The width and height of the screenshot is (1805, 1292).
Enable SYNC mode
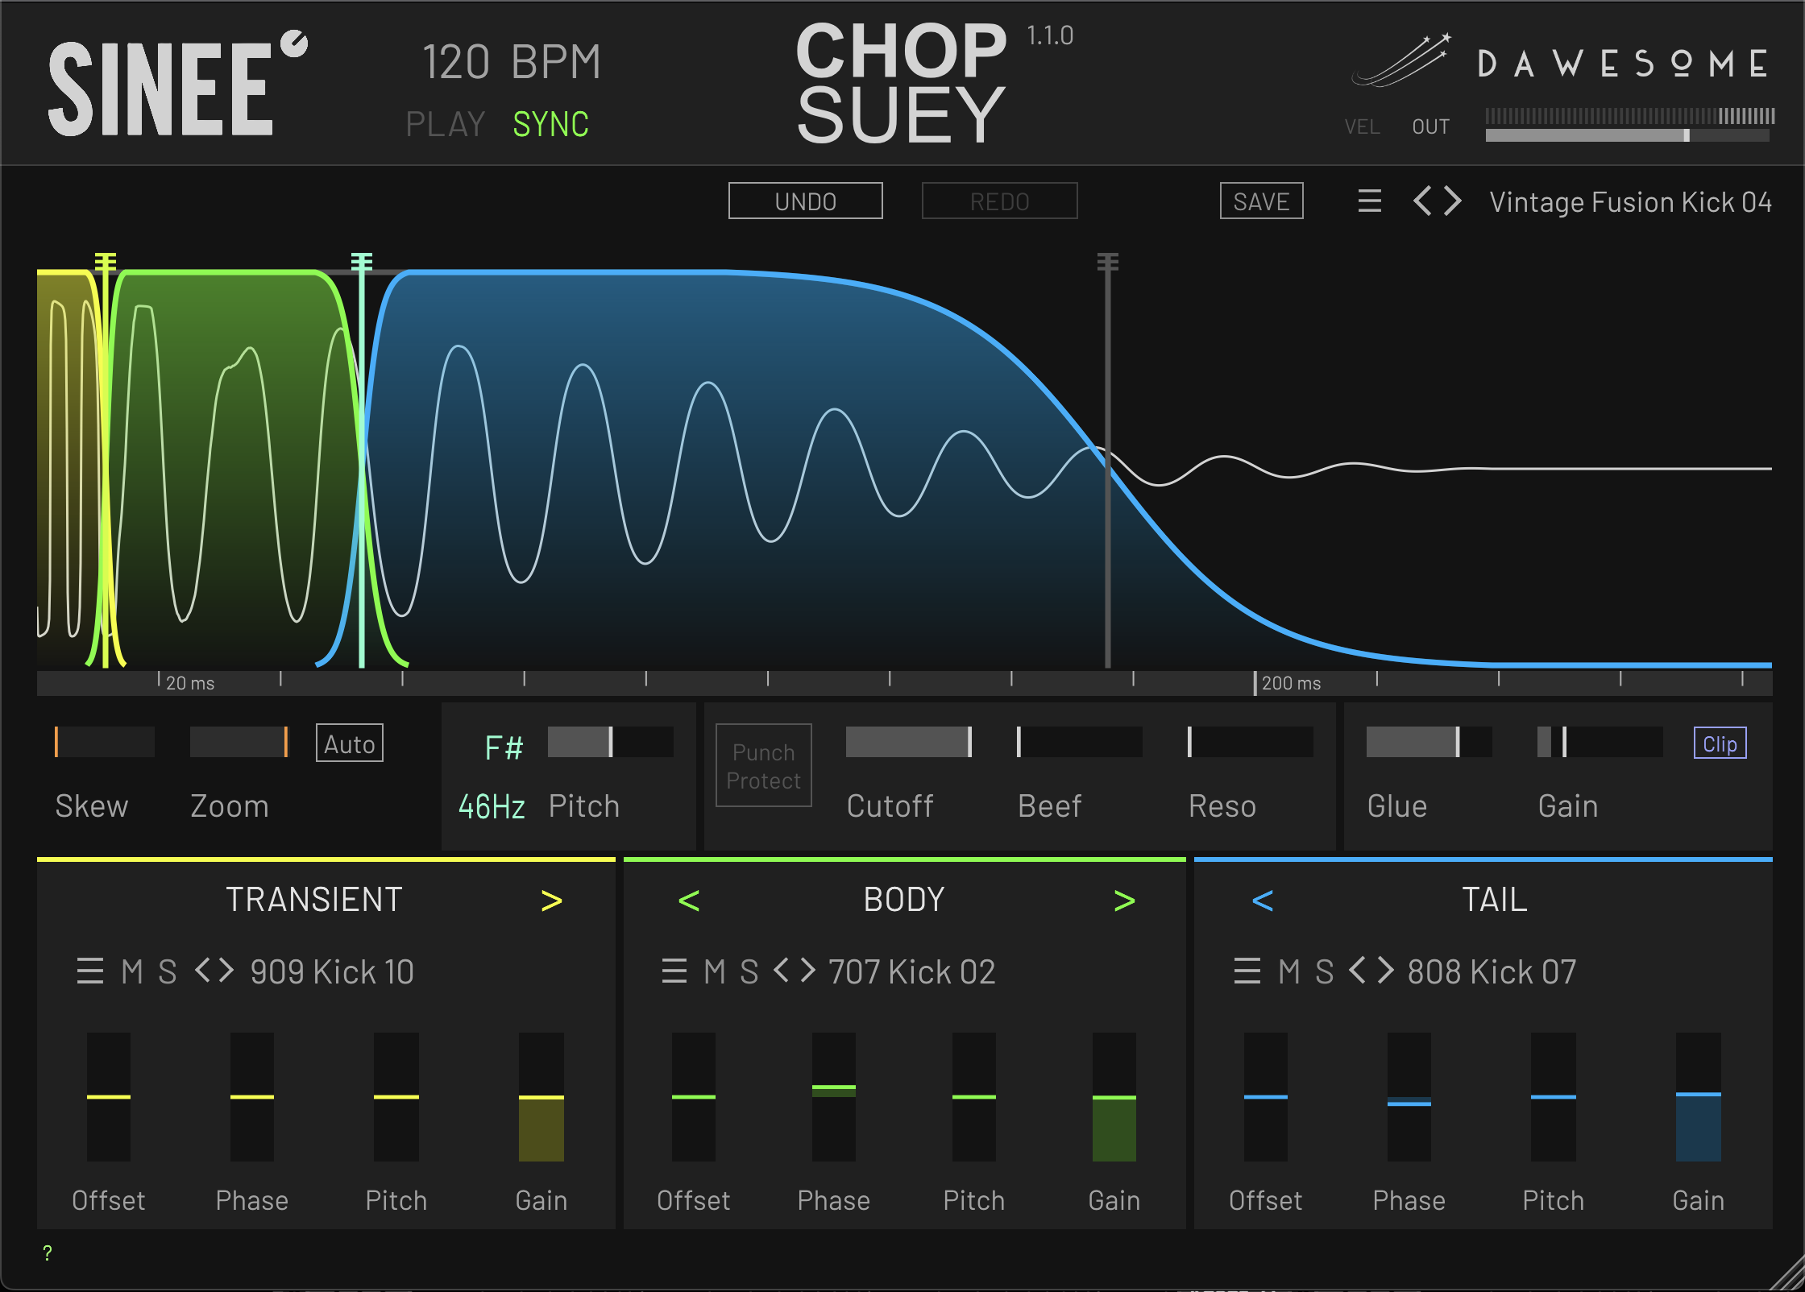550,122
